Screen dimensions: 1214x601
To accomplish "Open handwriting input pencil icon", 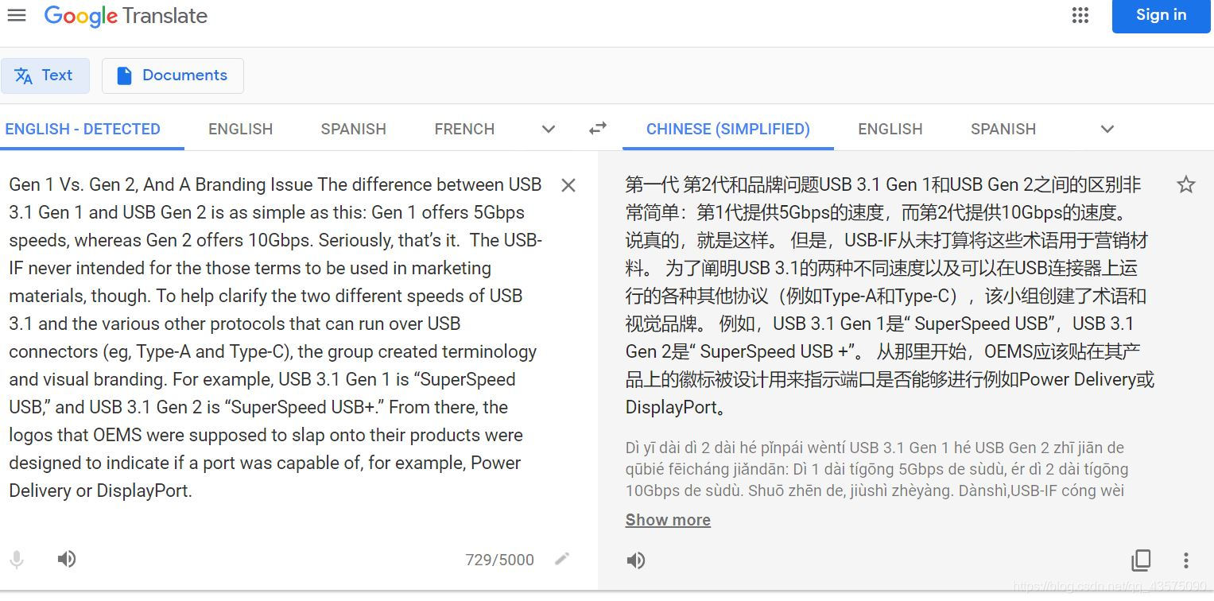I will click(x=562, y=559).
